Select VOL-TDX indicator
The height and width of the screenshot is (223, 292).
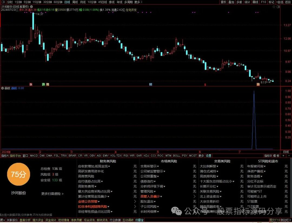(x=116, y=156)
